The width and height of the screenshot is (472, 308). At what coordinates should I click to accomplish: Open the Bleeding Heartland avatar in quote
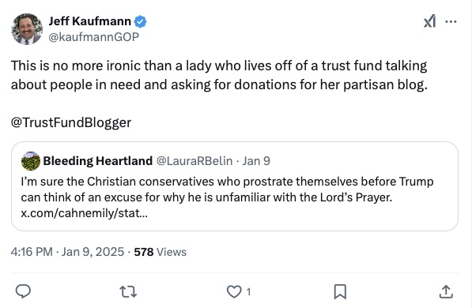[x=30, y=161]
